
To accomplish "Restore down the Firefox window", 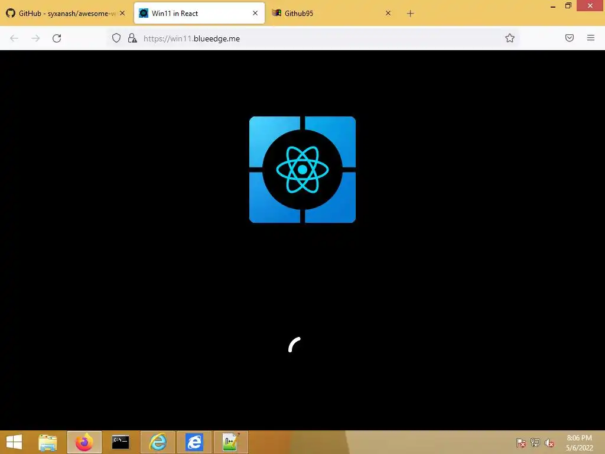I will point(568,6).
